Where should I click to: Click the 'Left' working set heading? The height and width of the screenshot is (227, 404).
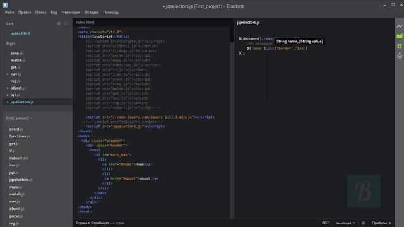pos(9,24)
